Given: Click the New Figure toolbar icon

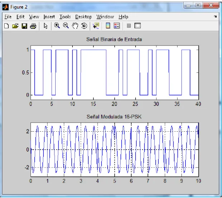Looking at the screenshot, I should pyautogui.click(x=6, y=26).
